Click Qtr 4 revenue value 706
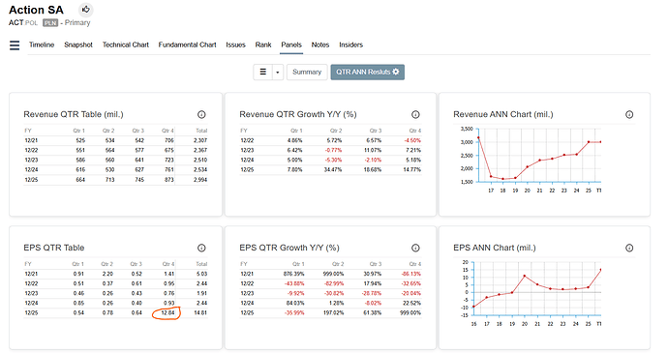Viewport: 668px width, 353px height. [x=169, y=140]
